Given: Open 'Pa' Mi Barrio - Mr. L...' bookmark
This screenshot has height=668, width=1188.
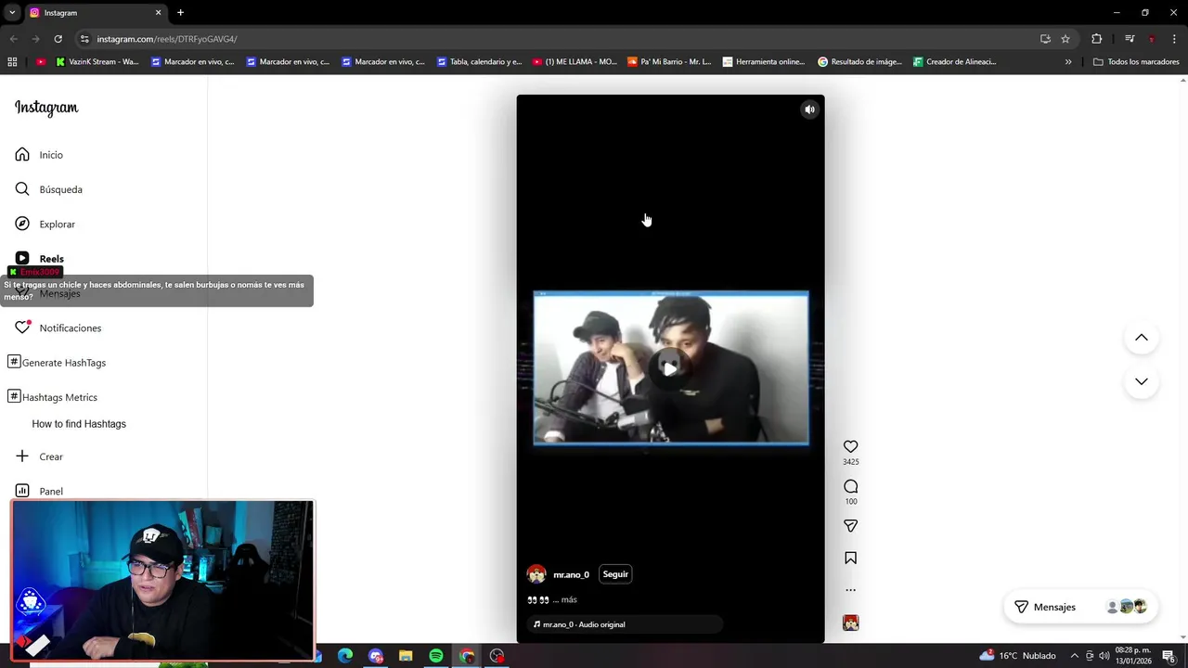Looking at the screenshot, I should 669,62.
